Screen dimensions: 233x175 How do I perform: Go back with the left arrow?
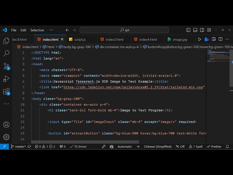(67, 30)
